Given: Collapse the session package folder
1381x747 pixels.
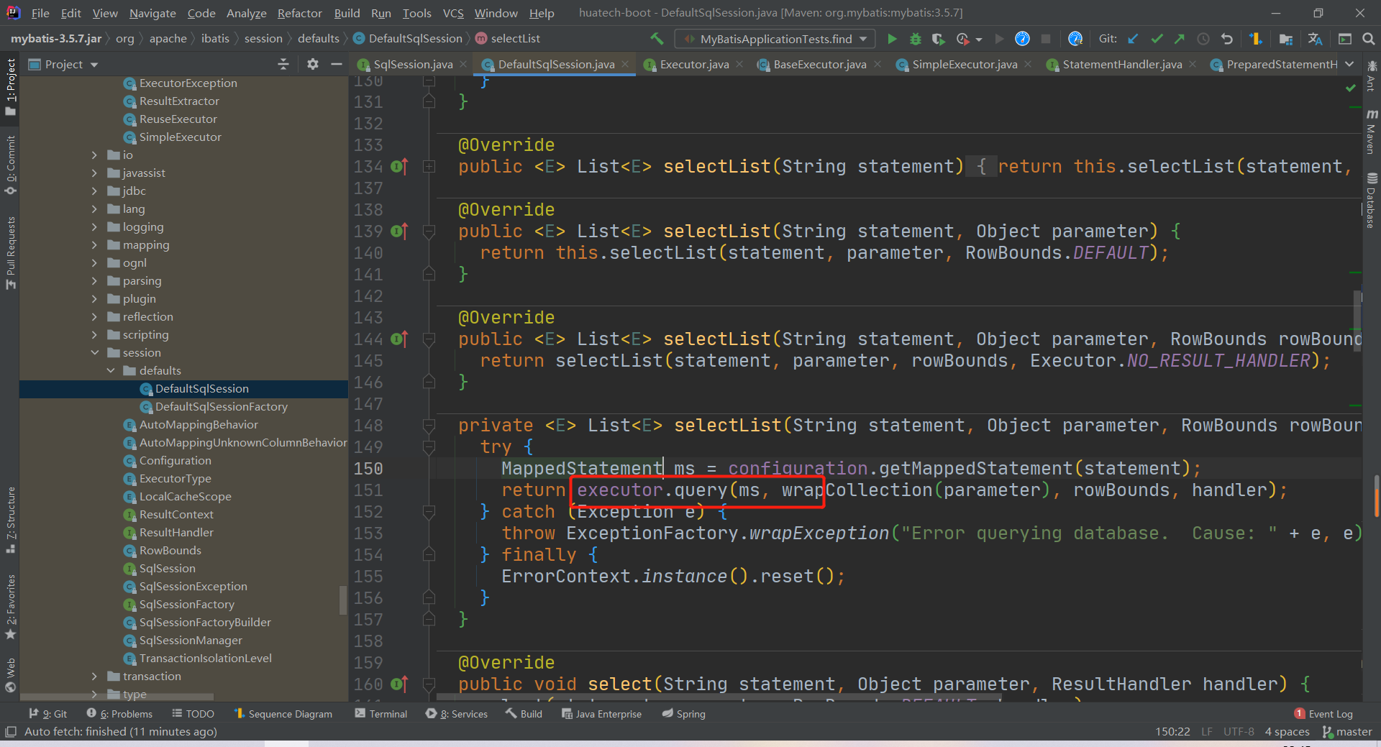Looking at the screenshot, I should (94, 352).
